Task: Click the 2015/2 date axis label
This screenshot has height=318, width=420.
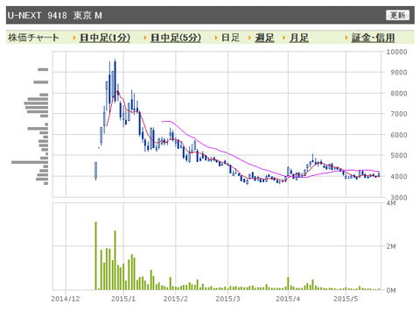Action: click(176, 299)
